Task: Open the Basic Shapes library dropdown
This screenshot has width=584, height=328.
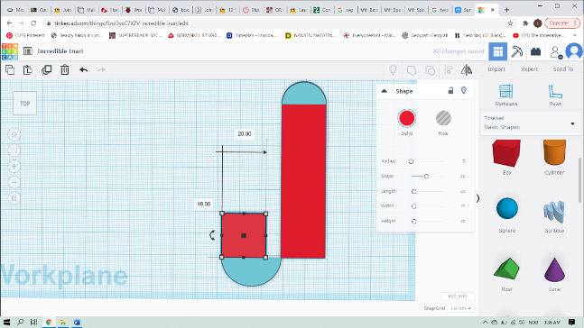Action: point(531,123)
